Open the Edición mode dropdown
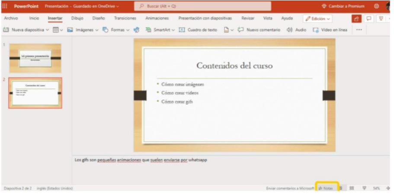394x194 pixels. point(317,19)
